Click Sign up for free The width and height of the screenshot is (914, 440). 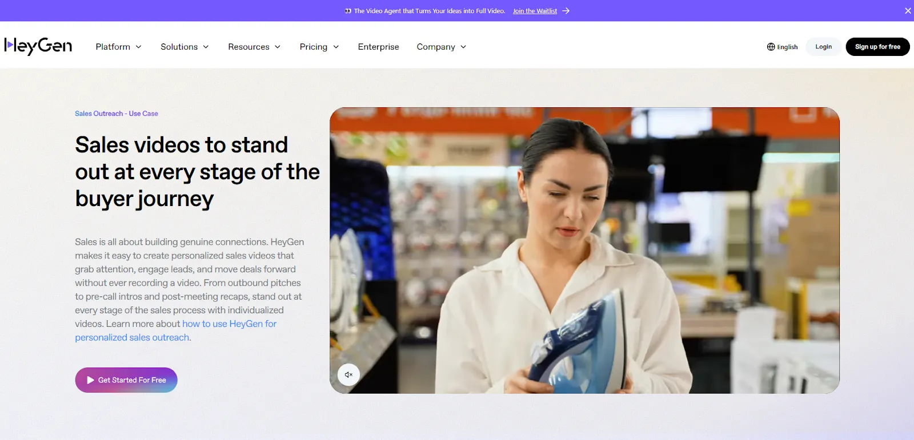pos(877,47)
